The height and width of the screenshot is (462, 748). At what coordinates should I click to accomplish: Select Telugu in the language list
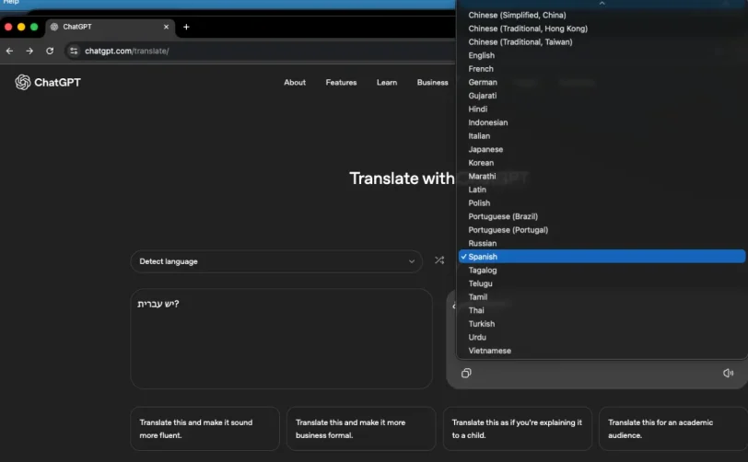pyautogui.click(x=602, y=283)
